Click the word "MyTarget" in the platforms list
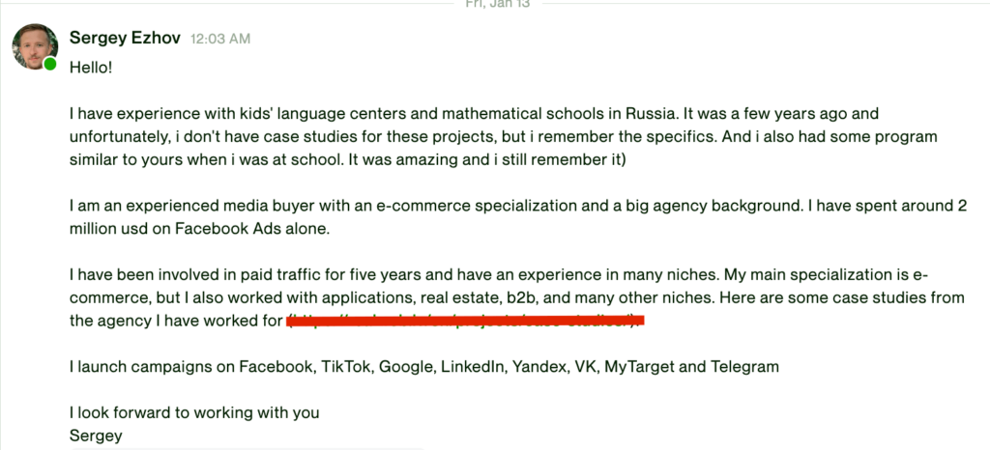 point(642,367)
